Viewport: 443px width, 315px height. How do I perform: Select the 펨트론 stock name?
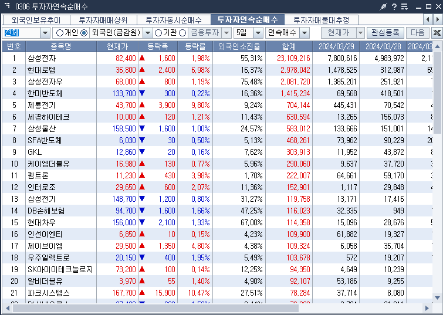38,175
